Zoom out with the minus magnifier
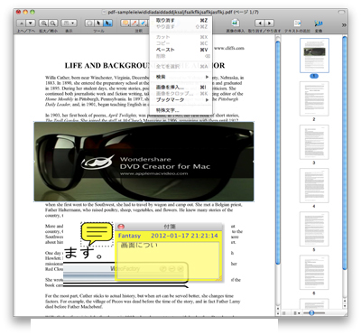This screenshot has height=335, width=361. point(53,23)
